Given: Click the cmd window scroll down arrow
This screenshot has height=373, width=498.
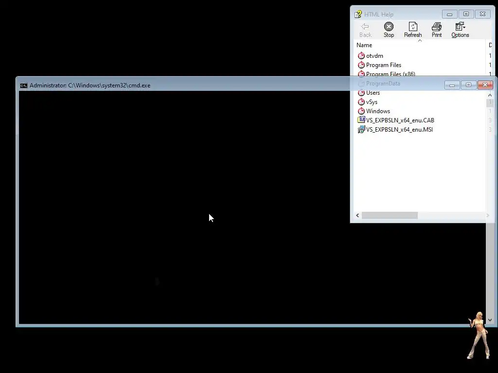Looking at the screenshot, I should [490, 320].
